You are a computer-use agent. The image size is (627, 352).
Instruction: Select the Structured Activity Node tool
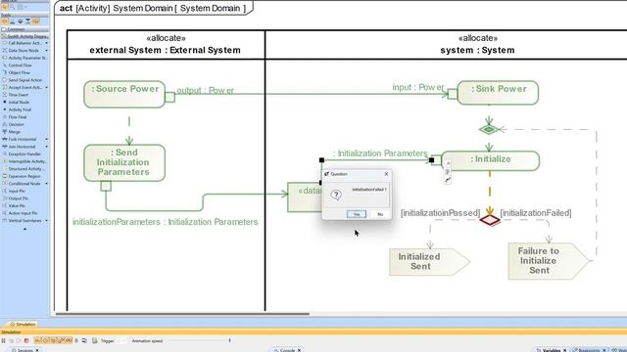[24, 169]
